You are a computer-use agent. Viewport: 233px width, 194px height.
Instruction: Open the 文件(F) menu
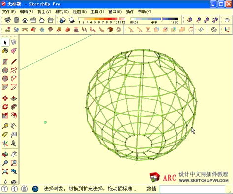[x=9, y=12]
